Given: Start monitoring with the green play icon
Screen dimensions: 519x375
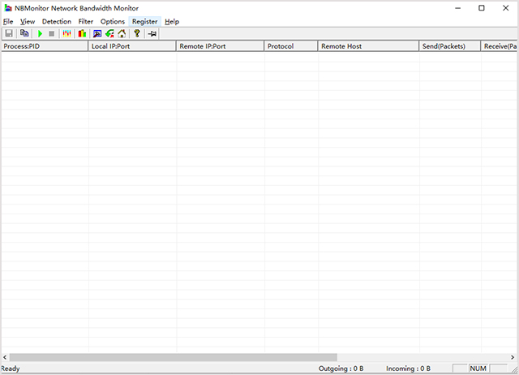Looking at the screenshot, I should tap(40, 33).
